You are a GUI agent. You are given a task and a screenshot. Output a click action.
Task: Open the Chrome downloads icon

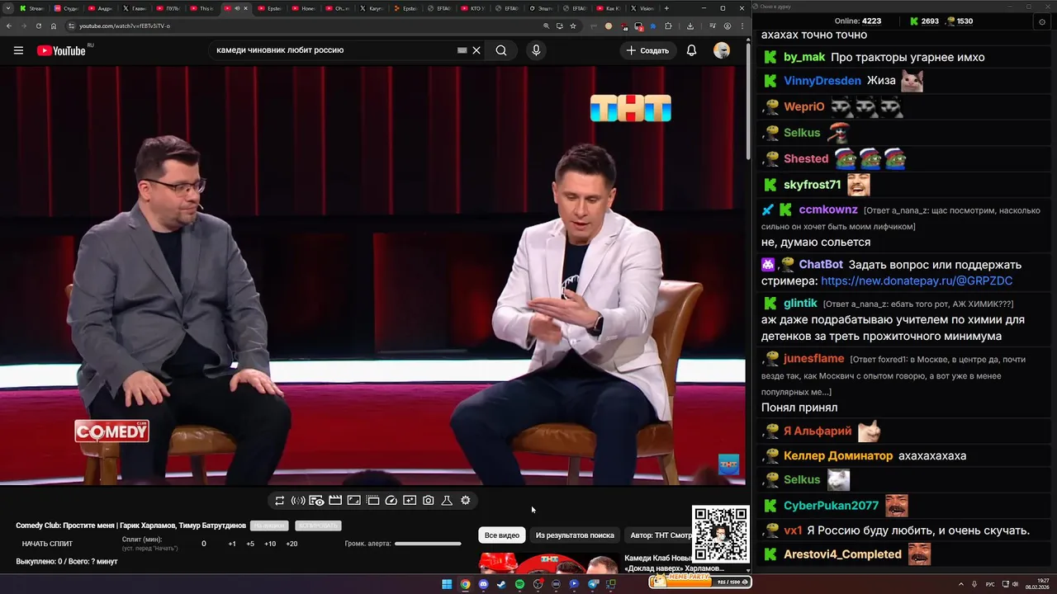tap(690, 26)
